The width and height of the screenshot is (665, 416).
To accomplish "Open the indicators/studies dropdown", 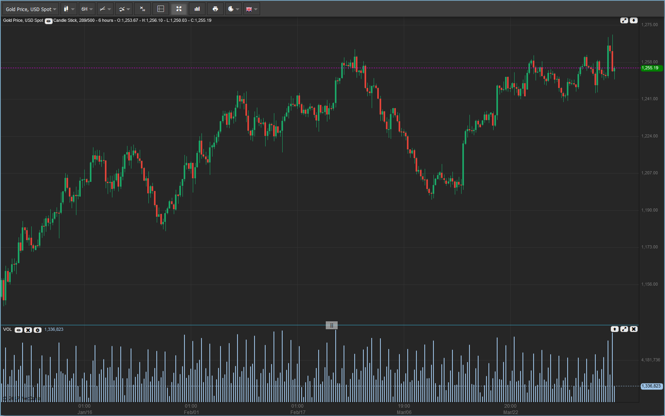I will pos(124,9).
